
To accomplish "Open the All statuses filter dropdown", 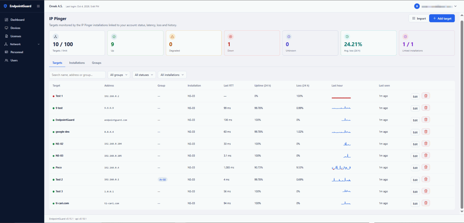I will (144, 75).
